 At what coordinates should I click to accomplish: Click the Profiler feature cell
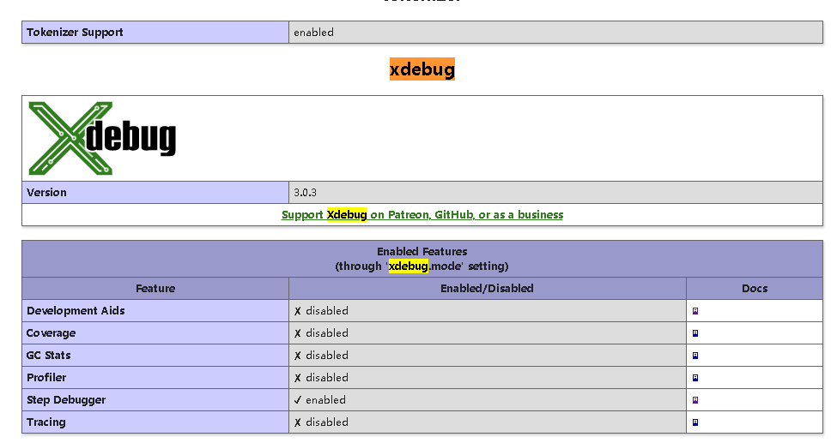click(x=155, y=378)
